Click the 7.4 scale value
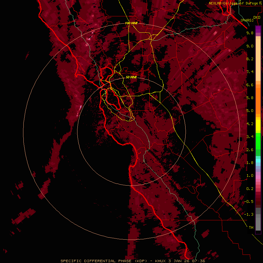Viewport: 263px width, 263px height. point(250,72)
